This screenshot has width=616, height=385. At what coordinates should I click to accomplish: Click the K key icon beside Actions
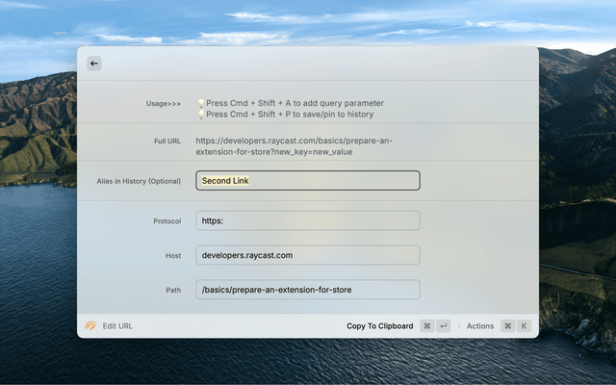pyautogui.click(x=524, y=326)
